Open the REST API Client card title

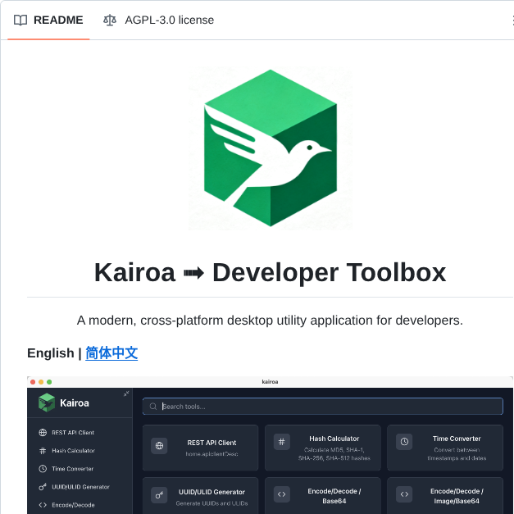[x=212, y=443]
